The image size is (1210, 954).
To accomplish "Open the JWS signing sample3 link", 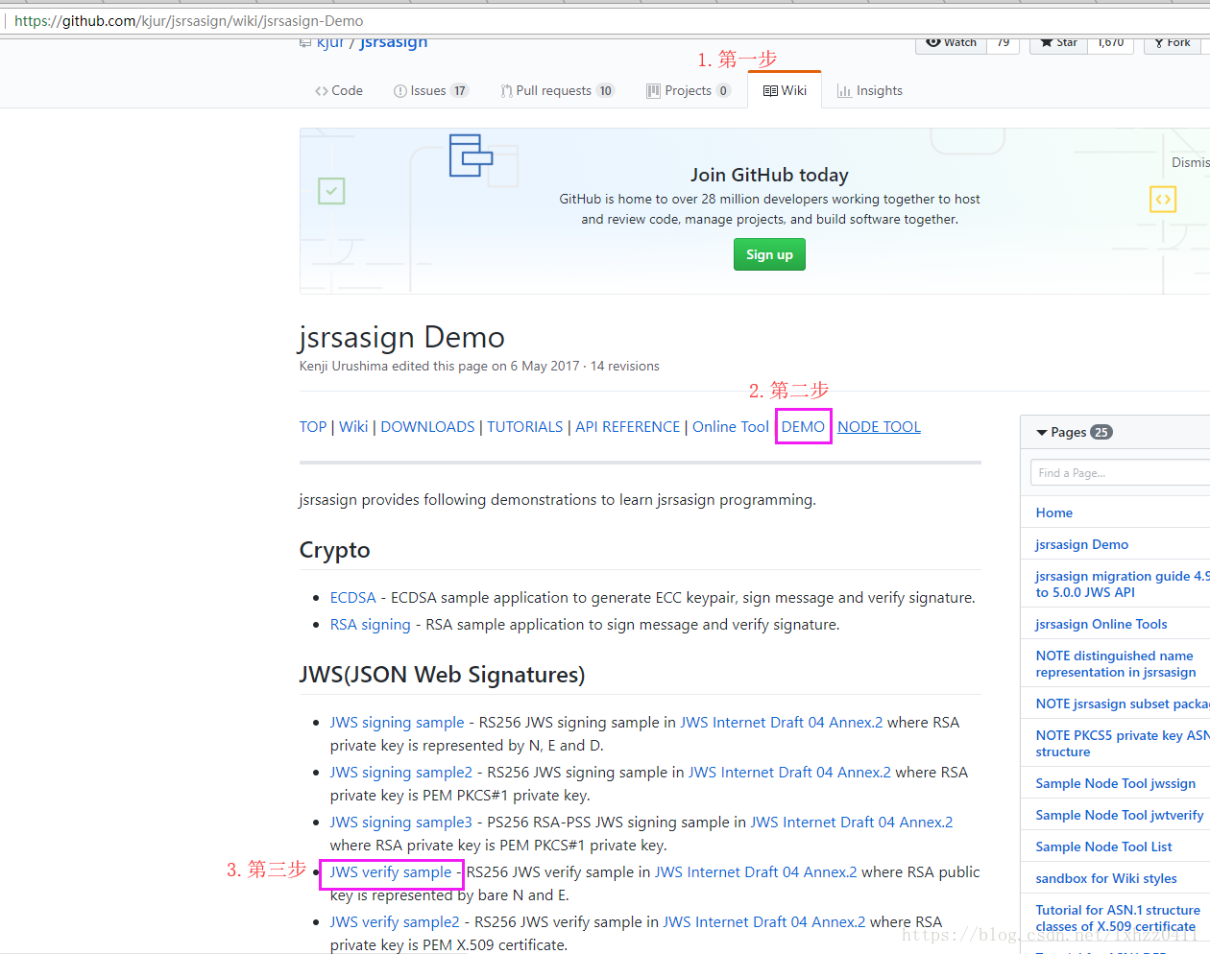I will pyautogui.click(x=401, y=822).
